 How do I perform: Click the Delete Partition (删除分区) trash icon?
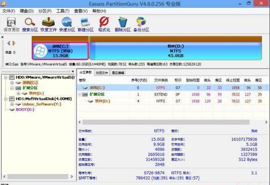click(122, 25)
